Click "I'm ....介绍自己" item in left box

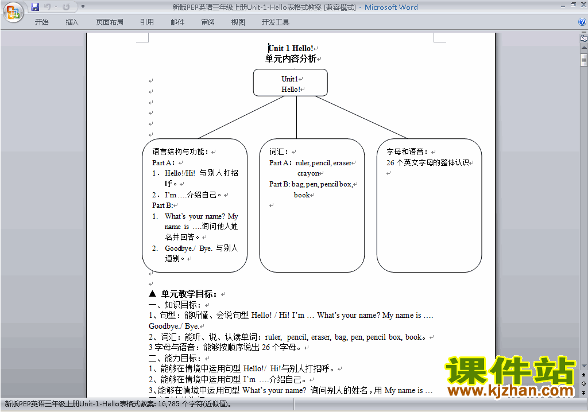coord(187,195)
